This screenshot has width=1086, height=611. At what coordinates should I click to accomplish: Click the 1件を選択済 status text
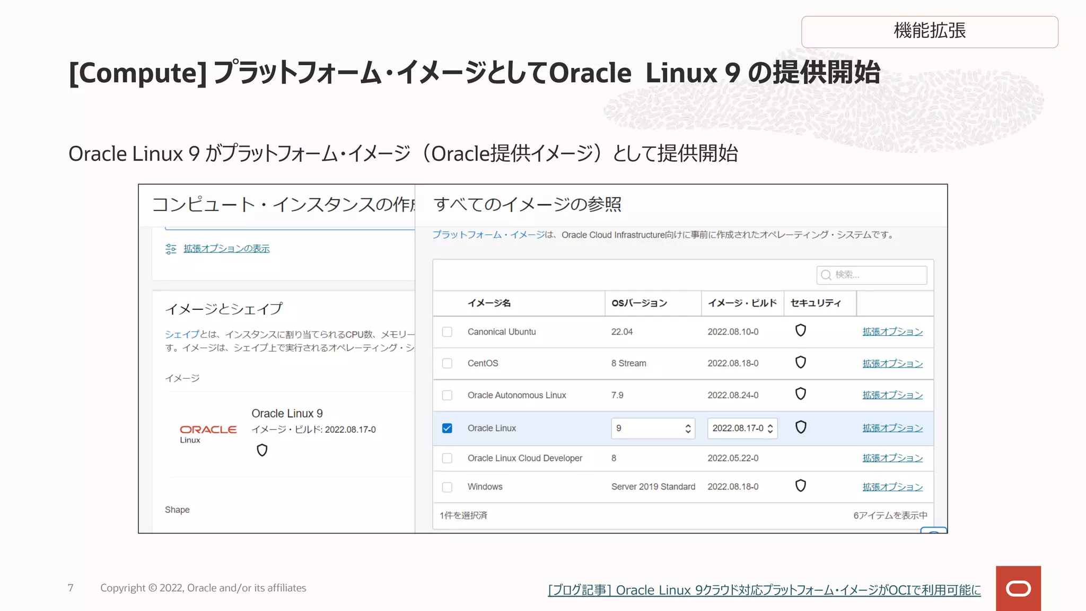tap(463, 516)
